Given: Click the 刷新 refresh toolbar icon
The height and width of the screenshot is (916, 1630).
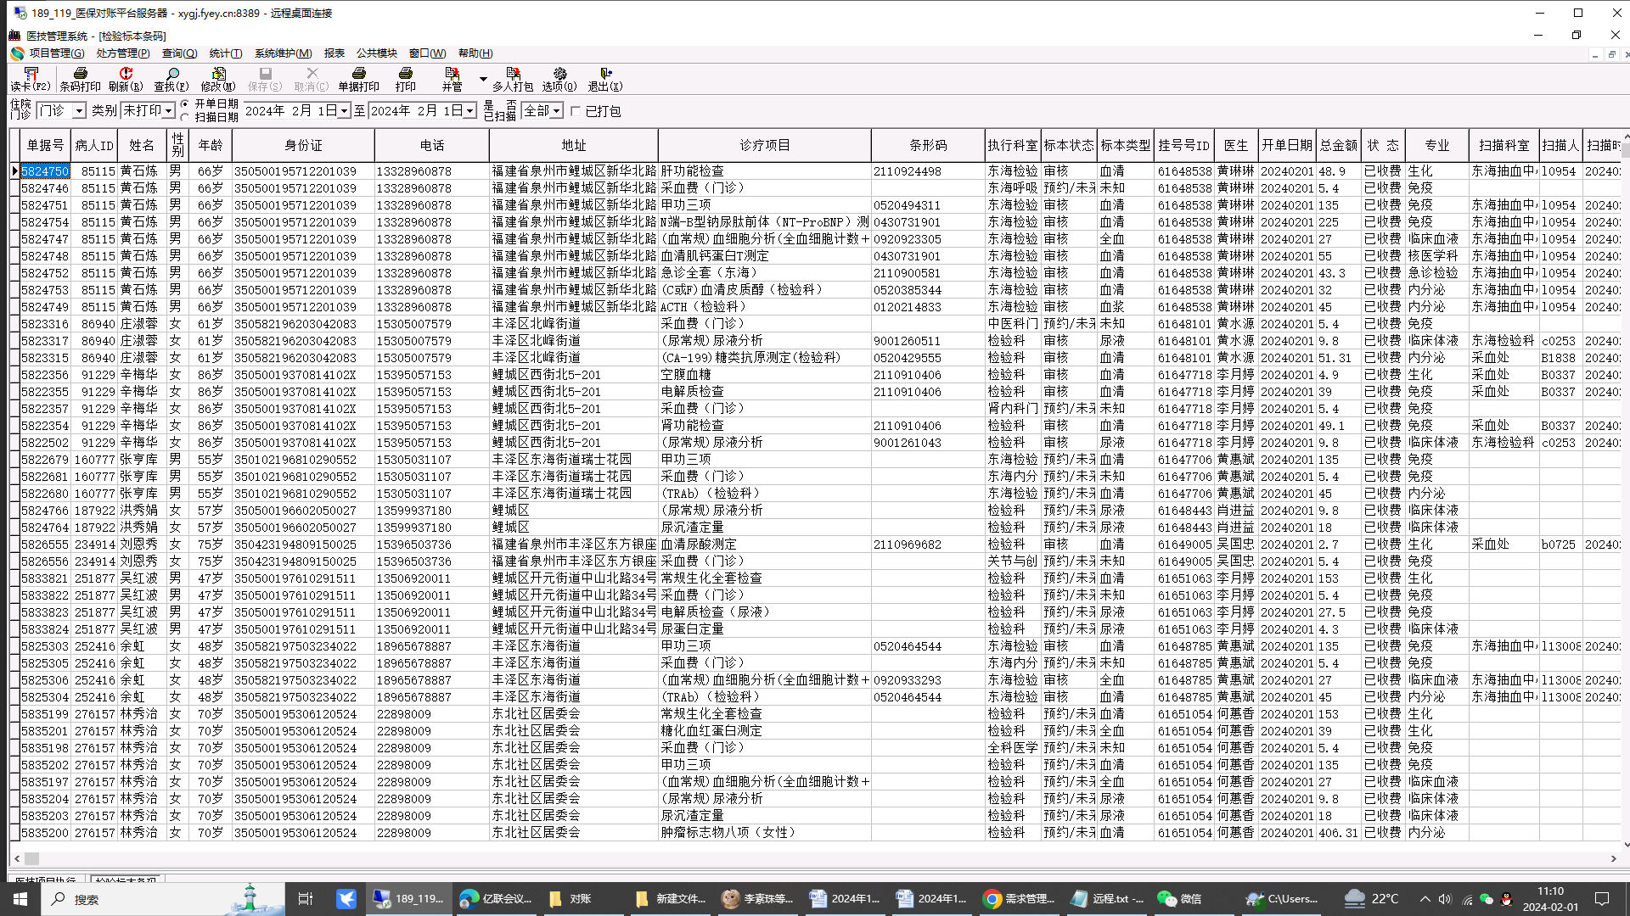Looking at the screenshot, I should 126,75.
